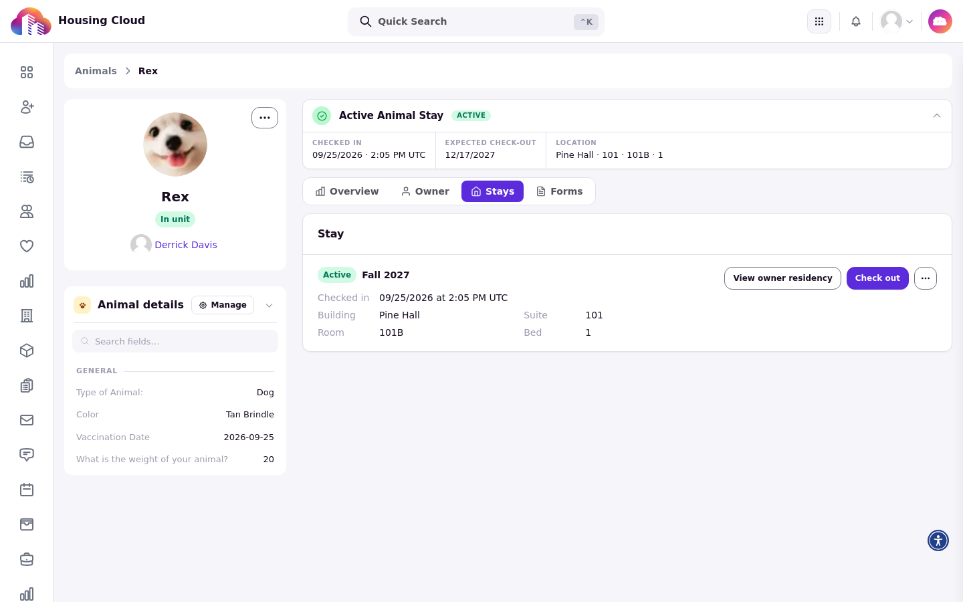Click the add person sidebar icon
The height and width of the screenshot is (602, 963).
point(27,107)
